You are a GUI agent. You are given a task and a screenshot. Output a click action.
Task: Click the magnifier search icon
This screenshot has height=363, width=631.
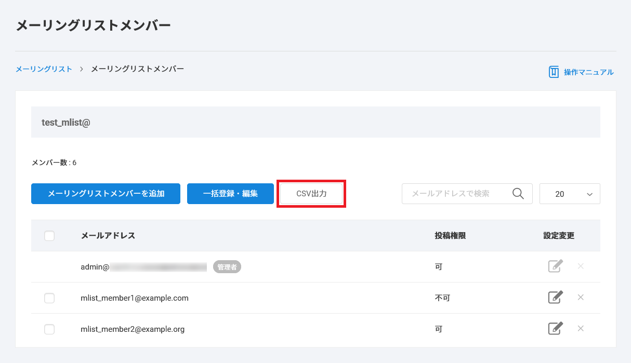(518, 194)
